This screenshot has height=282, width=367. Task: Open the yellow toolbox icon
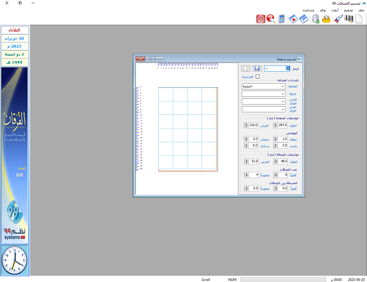tap(326, 19)
